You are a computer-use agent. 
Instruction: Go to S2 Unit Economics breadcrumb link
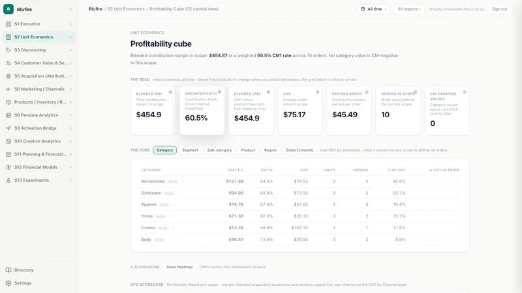click(x=126, y=9)
